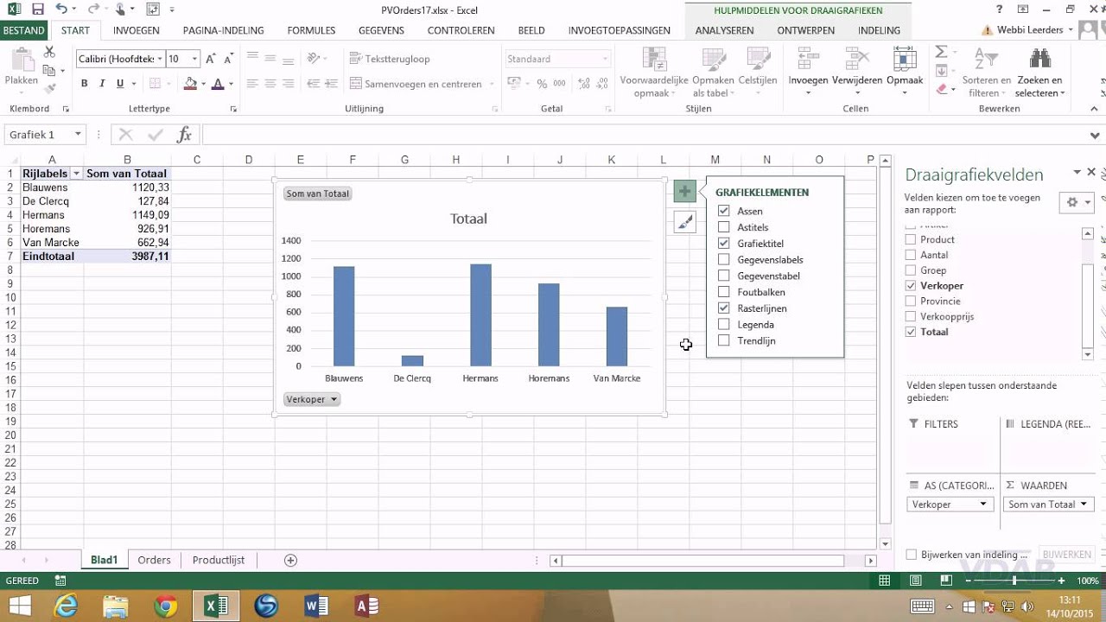Open field list tools gear dropdown
Viewport: 1106px width, 622px height.
click(x=1077, y=202)
